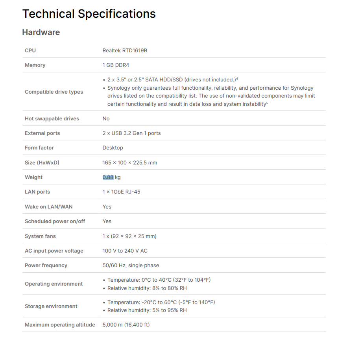Click the 2 x USB 3.2 Gen 1 ports text
Screen dimensions: 349x347
click(x=131, y=133)
